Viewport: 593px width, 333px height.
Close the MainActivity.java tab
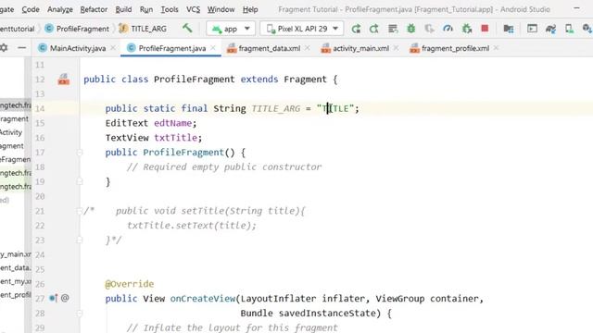click(113, 48)
